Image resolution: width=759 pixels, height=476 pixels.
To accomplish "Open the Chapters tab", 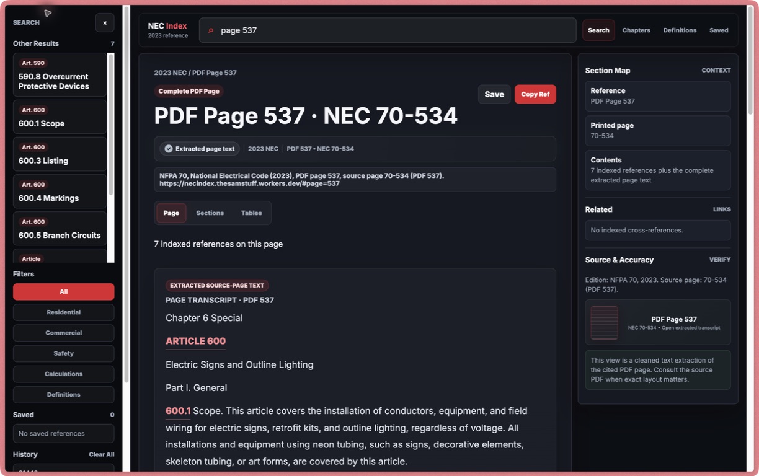I will coord(636,30).
